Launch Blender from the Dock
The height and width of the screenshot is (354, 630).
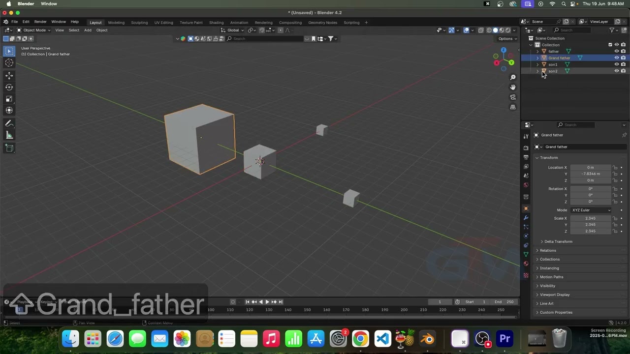click(428, 339)
